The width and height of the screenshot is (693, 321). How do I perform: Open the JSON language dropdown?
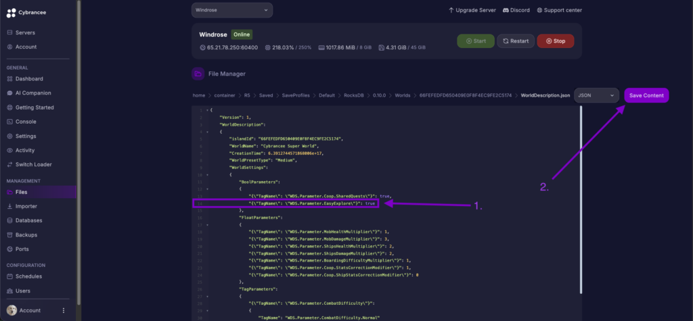596,95
